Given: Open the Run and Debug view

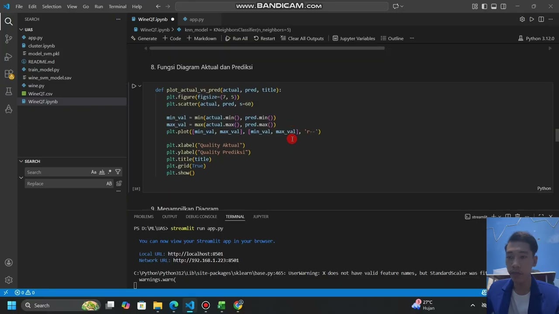Looking at the screenshot, I should tap(9, 57).
